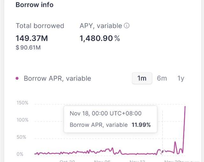
Task: Click the Borrow APR, variable legend label
Action: coord(57,78)
